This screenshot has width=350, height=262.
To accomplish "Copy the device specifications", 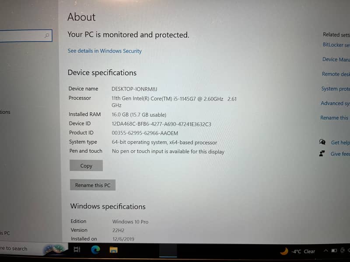I will [x=86, y=166].
